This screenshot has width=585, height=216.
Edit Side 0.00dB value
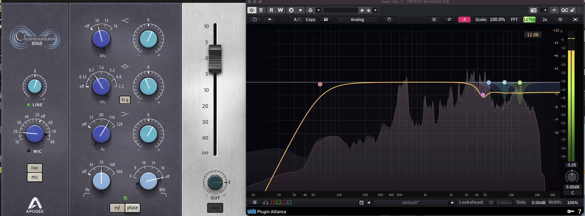pyautogui.click(x=538, y=203)
